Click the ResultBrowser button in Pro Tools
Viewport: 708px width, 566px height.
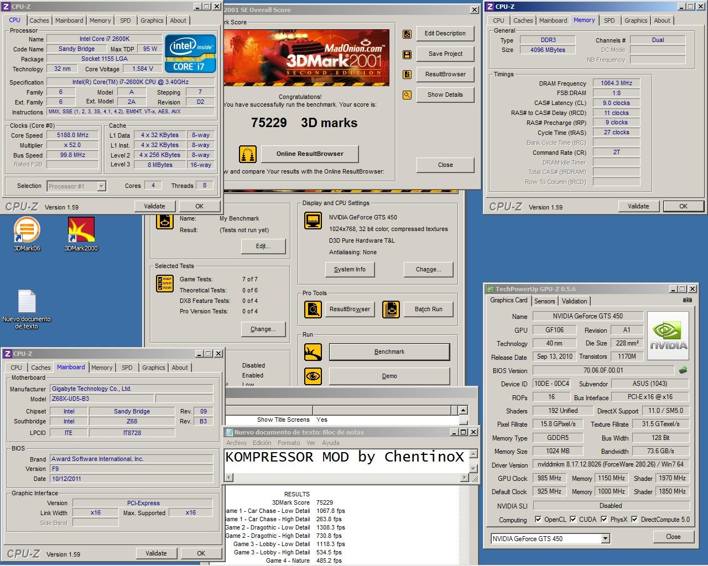point(350,309)
